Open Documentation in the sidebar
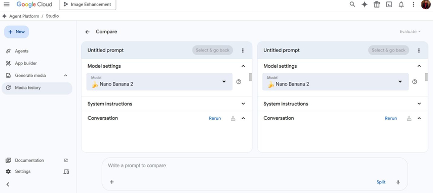This screenshot has width=433, height=193. [29, 160]
